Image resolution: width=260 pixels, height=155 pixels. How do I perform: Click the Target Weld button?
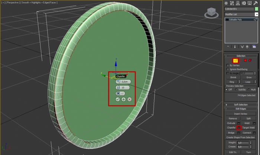(x=248, y=128)
